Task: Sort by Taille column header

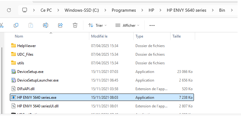Action: click(x=176, y=36)
